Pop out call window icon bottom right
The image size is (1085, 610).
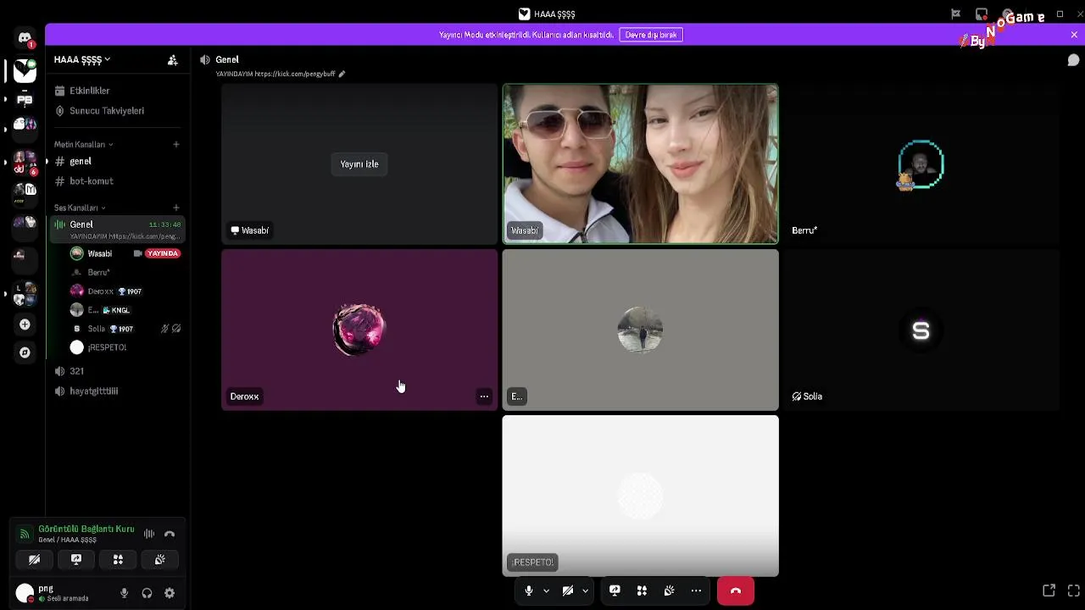[1049, 591]
